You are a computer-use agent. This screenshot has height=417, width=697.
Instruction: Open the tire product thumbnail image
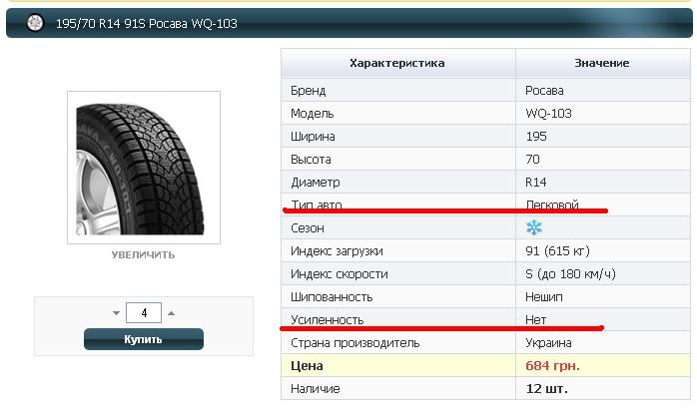click(144, 168)
